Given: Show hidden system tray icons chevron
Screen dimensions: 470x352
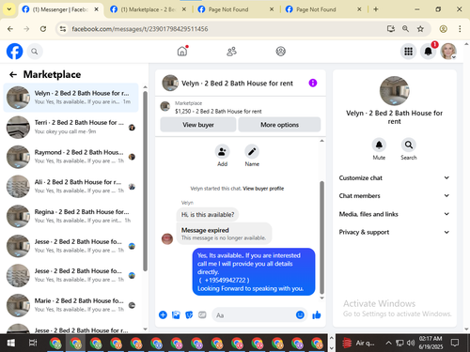Looking at the screenshot, I should pos(388,343).
